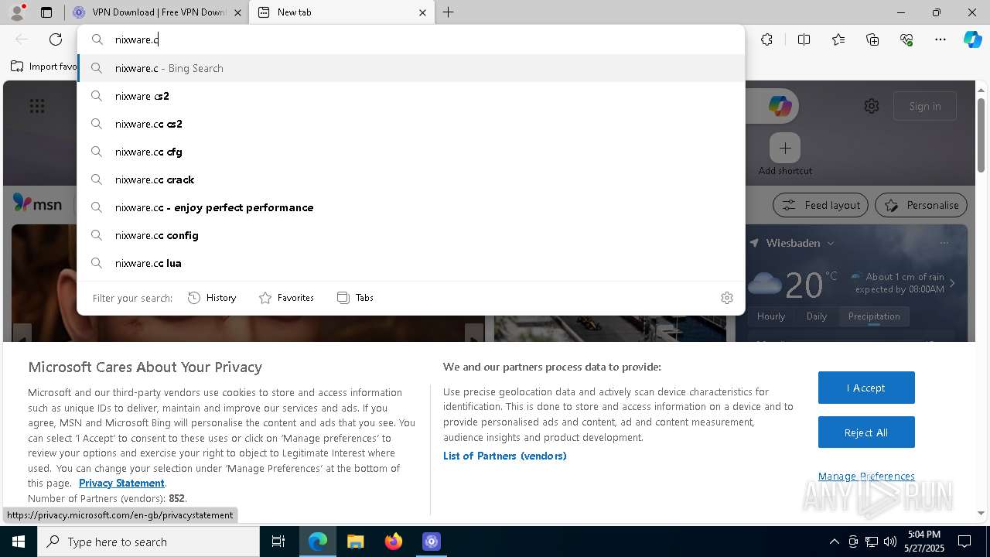Open Browser essentials heart icon
Screen dimensions: 990x557
click(x=906, y=39)
